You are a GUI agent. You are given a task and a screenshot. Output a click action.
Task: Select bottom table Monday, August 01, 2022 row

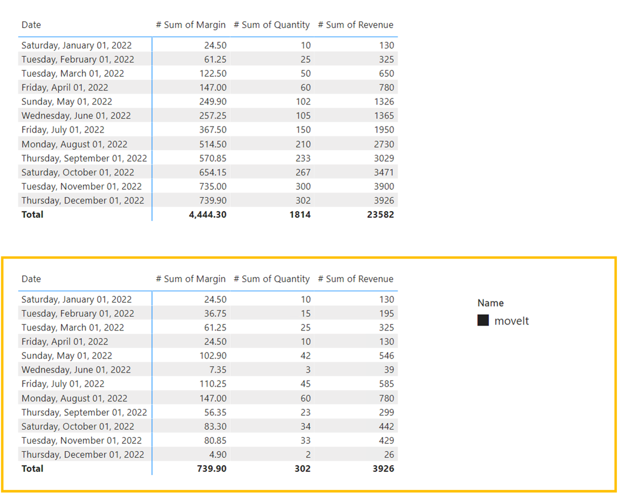(208, 398)
